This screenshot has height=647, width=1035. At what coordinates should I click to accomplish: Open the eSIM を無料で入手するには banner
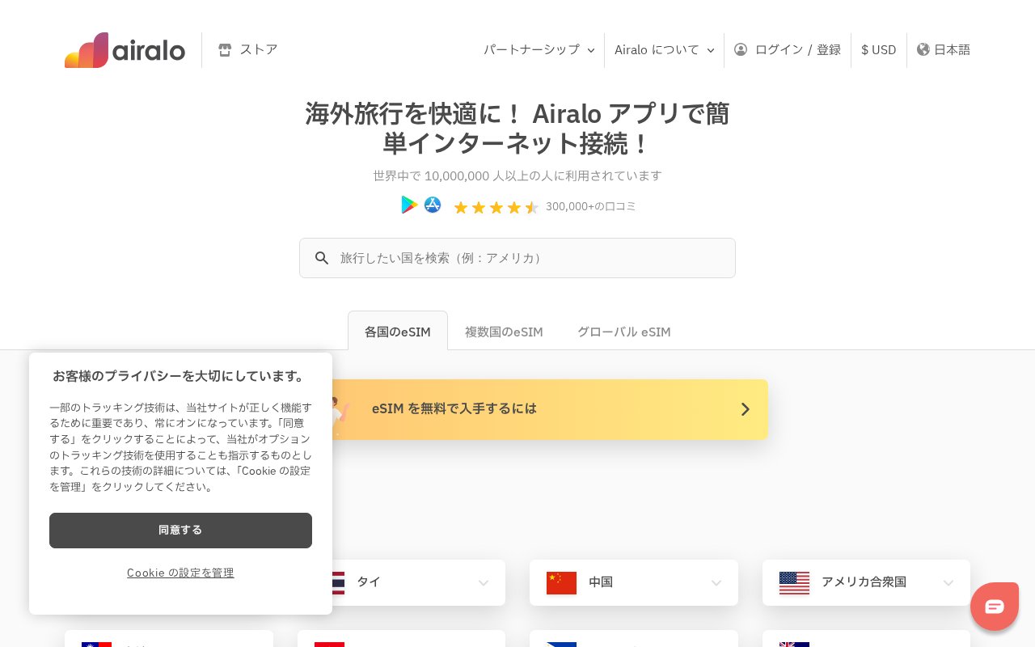(550, 409)
